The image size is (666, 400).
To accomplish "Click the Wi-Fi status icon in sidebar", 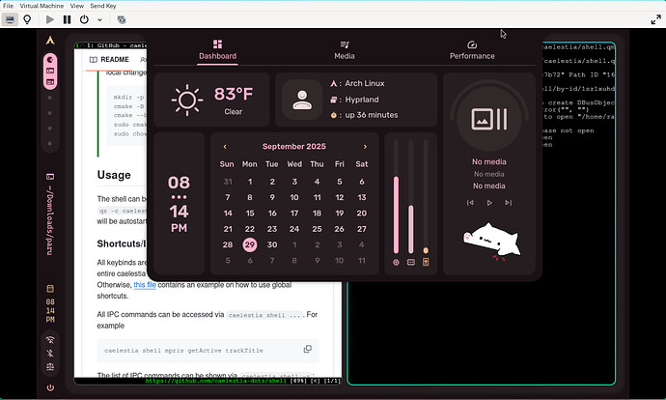I will tap(50, 339).
